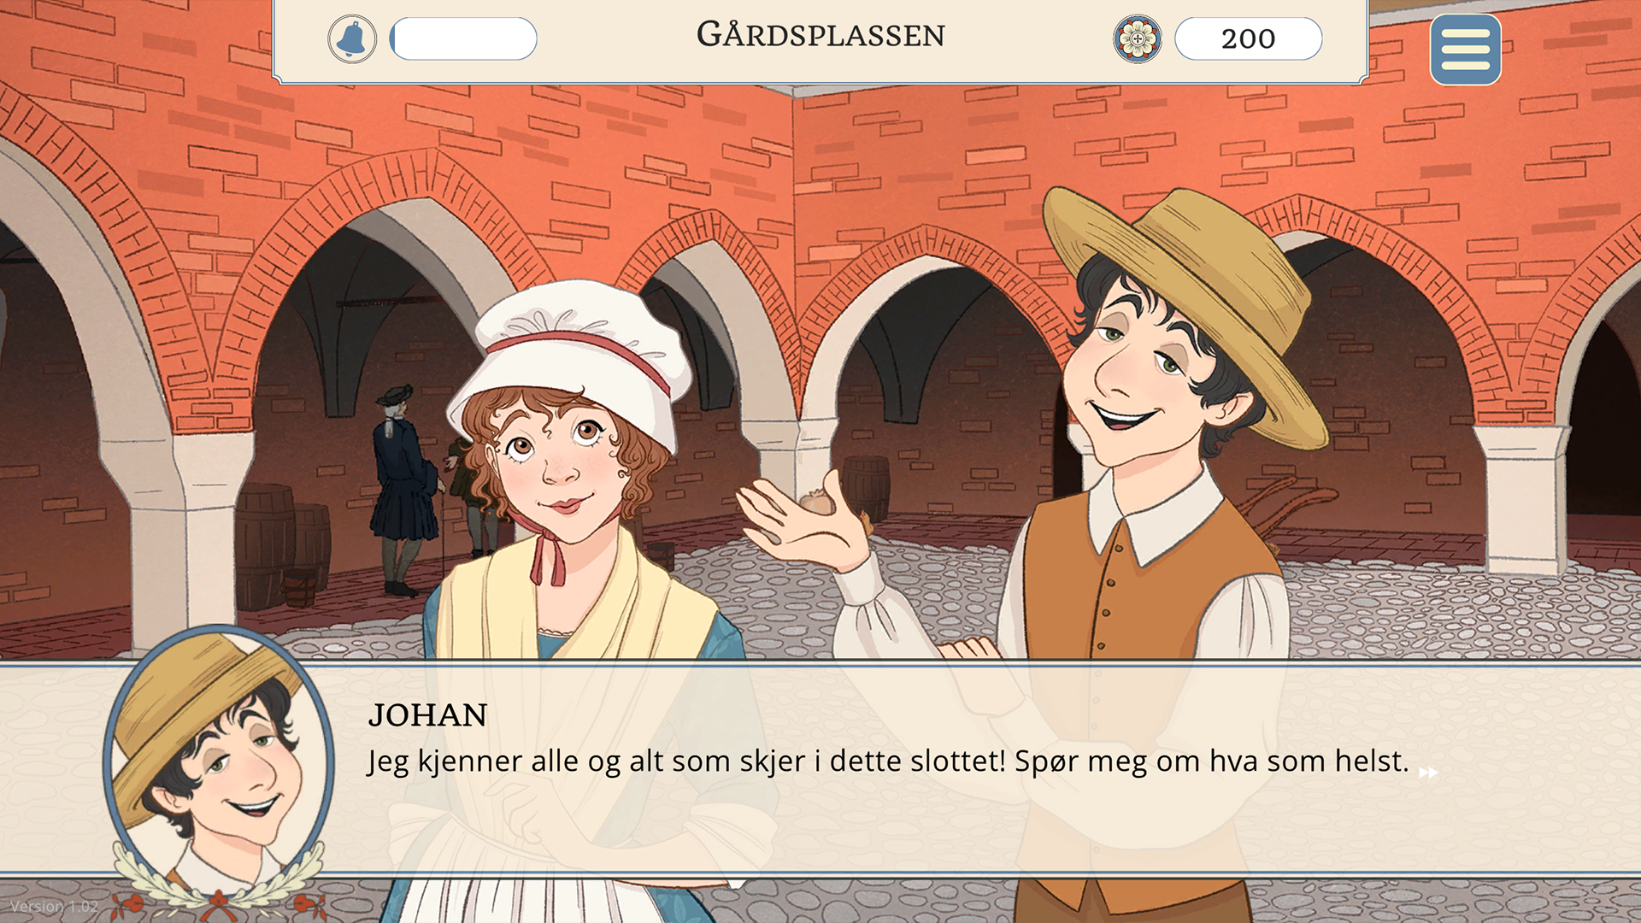Click the rose coin currency icon
This screenshot has height=923, width=1641.
point(1138,38)
